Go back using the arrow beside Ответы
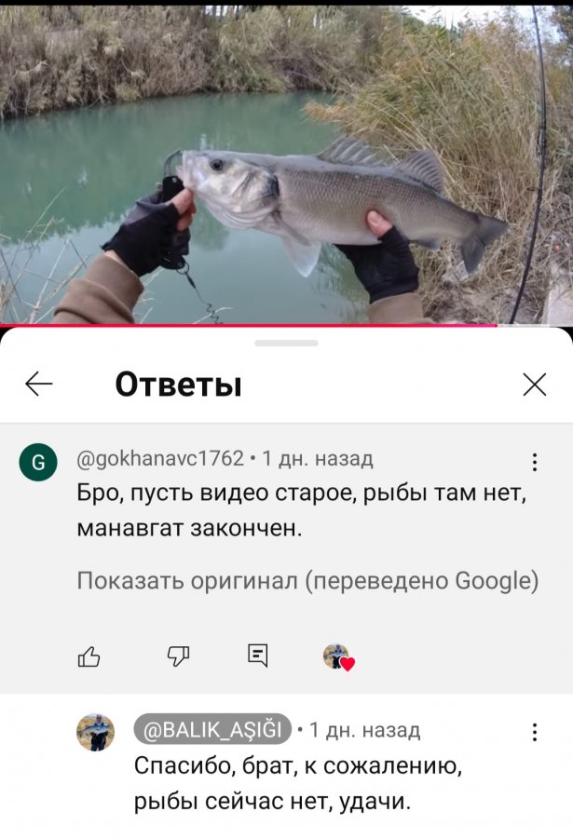The image size is (573, 838). pos(39,385)
